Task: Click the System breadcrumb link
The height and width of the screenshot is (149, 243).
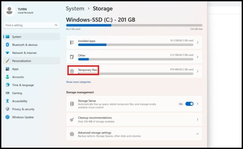Action: (x=75, y=9)
